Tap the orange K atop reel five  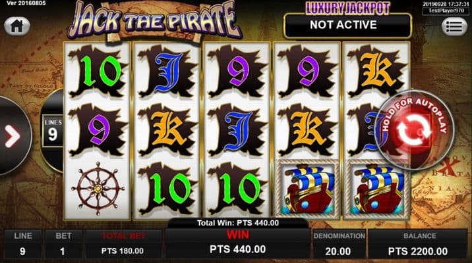click(377, 72)
